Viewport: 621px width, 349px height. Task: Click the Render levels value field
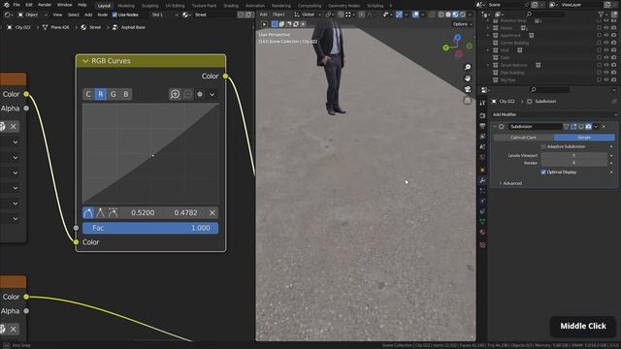click(x=573, y=163)
